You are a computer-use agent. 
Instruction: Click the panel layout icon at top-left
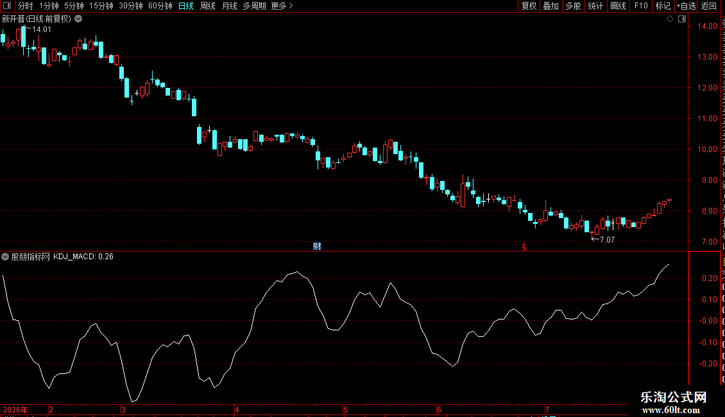click(7, 6)
